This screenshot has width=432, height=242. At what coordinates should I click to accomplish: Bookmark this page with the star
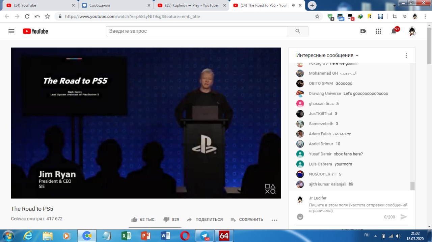[317, 16]
